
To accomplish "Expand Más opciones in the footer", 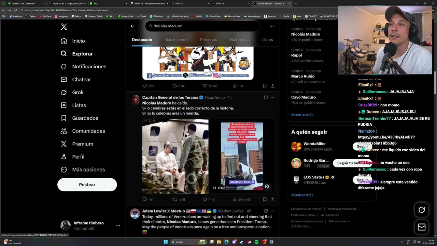I will coord(339,221).
